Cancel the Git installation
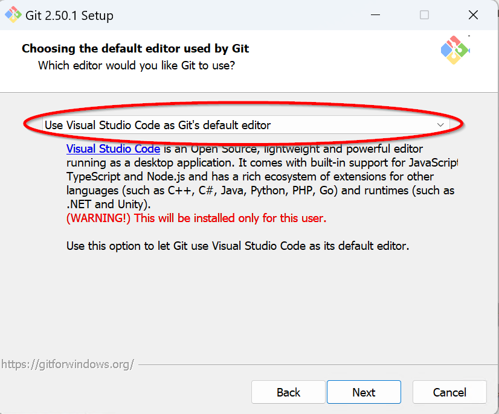 [449, 392]
